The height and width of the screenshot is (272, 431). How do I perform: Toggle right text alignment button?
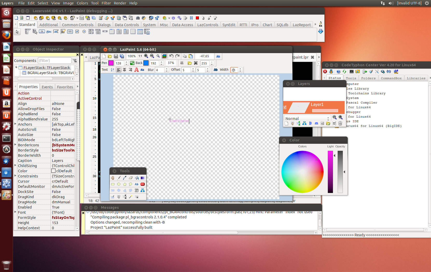pos(130,70)
